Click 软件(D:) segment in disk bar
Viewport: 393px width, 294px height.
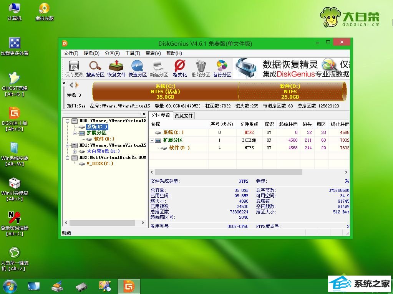click(291, 92)
